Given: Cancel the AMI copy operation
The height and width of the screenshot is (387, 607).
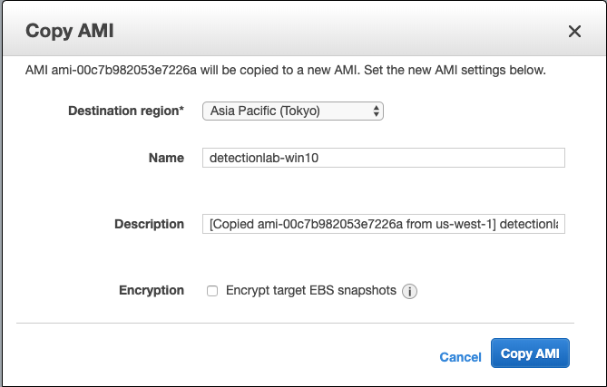Looking at the screenshot, I should pyautogui.click(x=460, y=357).
